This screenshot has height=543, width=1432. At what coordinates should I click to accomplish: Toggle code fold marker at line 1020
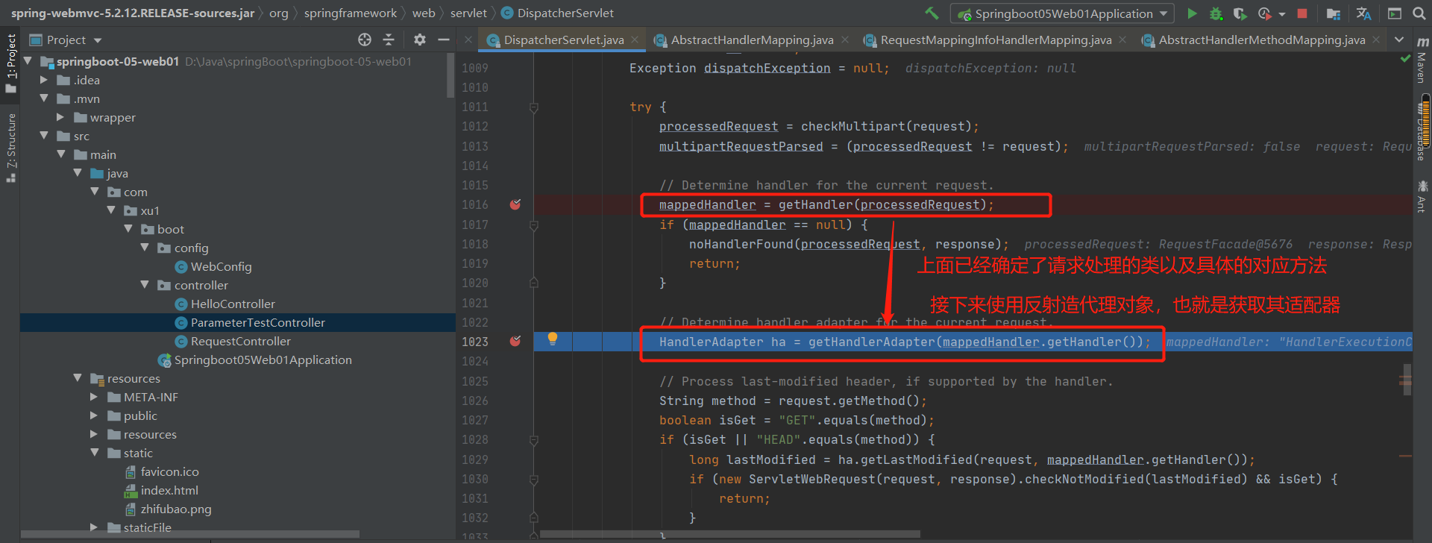pos(534,283)
